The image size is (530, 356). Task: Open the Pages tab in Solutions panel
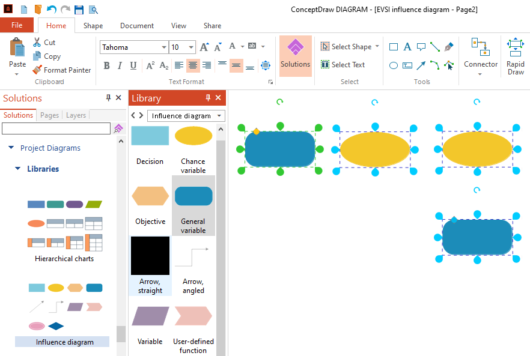tap(49, 115)
